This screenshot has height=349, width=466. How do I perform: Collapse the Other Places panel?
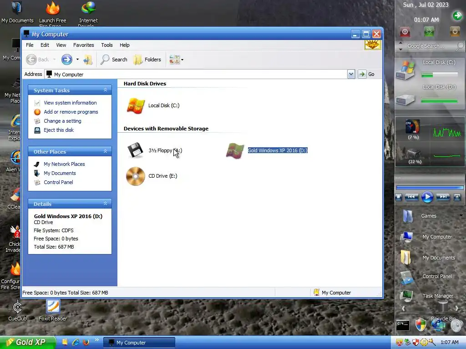click(105, 151)
